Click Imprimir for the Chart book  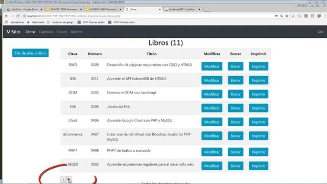[x=259, y=122]
